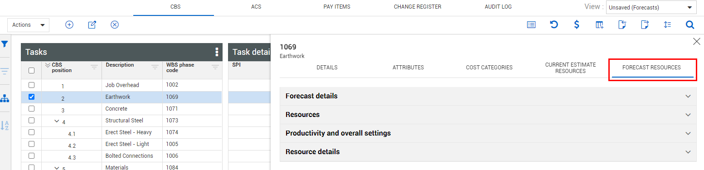Viewport: 704px width, 170px height.
Task: Click the filter lines icon in sidebar
Action: [5, 71]
